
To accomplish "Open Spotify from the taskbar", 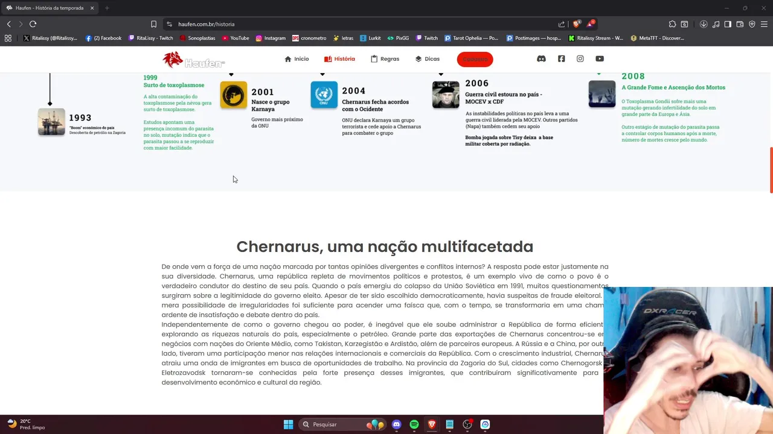I will (x=414, y=424).
